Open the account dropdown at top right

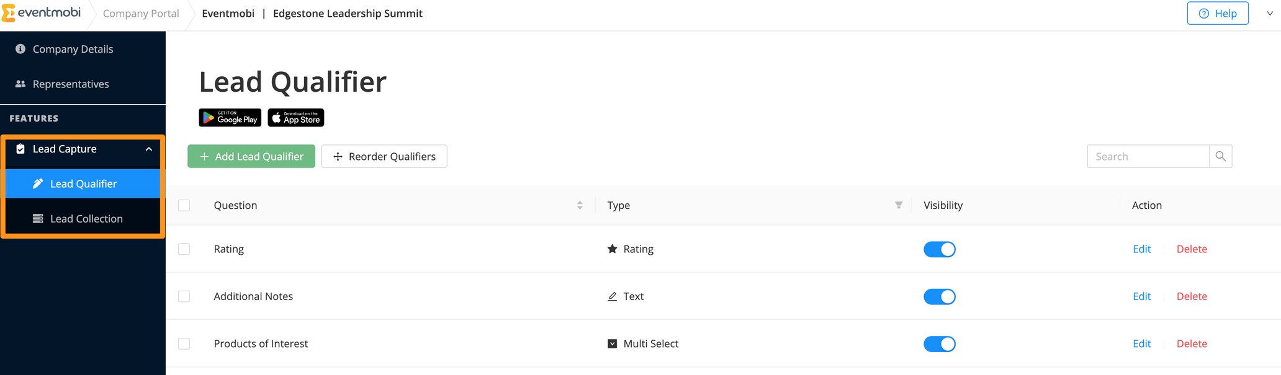click(1270, 13)
